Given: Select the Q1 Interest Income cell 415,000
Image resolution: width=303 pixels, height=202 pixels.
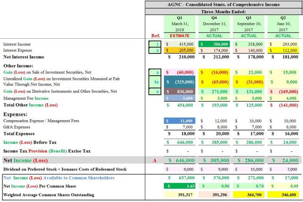Looking at the screenshot, I should [x=179, y=44].
